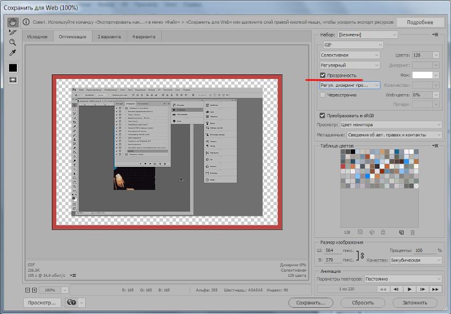This screenshot has height=314, width=451.
Task: Play the animation
Action: 409,289
